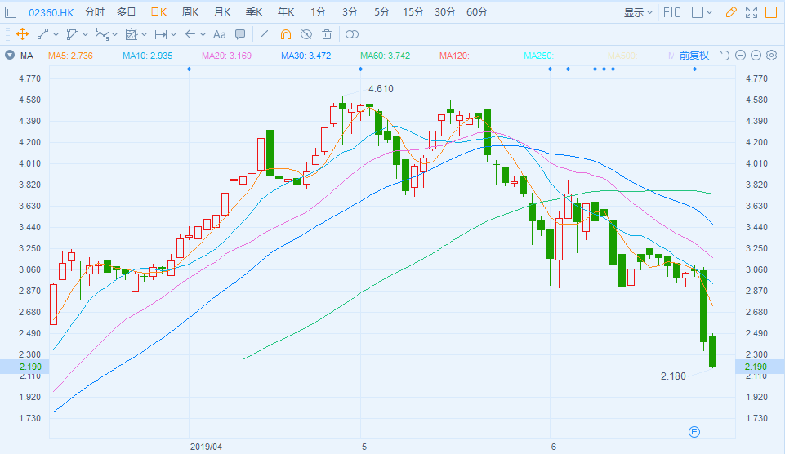Open the 显示 display dropdown
The height and width of the screenshot is (454, 785).
(638, 12)
